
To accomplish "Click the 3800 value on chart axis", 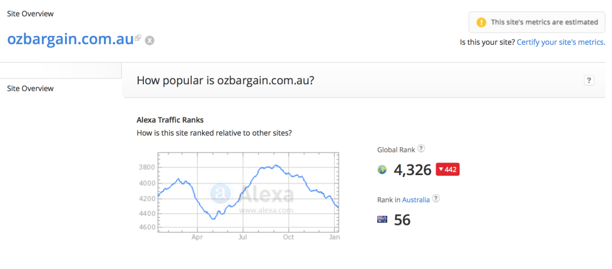I will pos(147,167).
